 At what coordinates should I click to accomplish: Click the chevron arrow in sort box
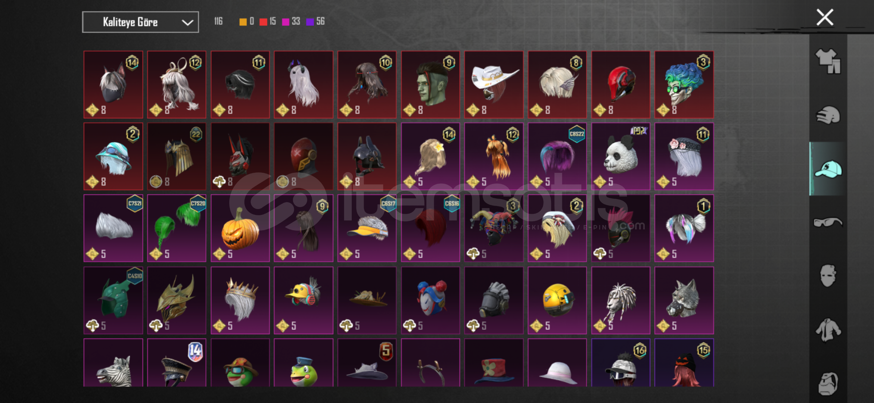(x=187, y=22)
